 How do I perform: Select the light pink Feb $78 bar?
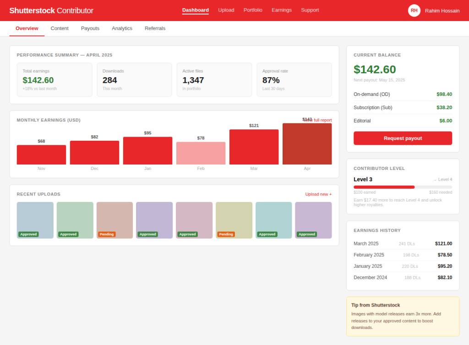[x=201, y=153]
